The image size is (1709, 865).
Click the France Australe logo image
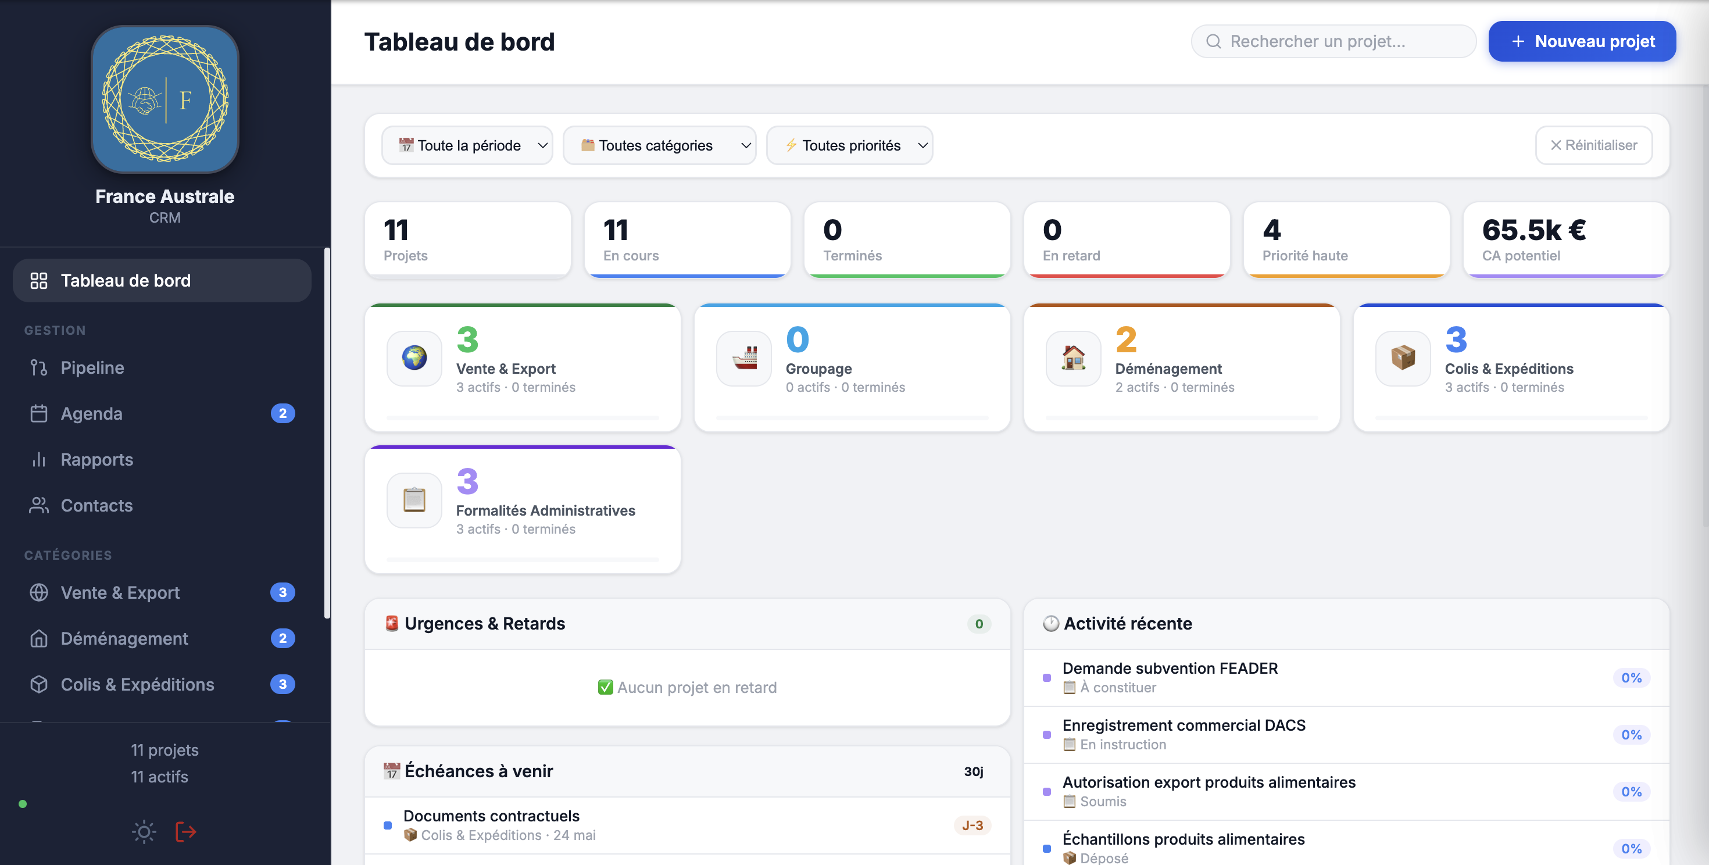pyautogui.click(x=165, y=99)
